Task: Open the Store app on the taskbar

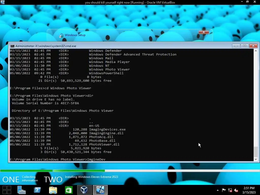Action: coord(69,190)
